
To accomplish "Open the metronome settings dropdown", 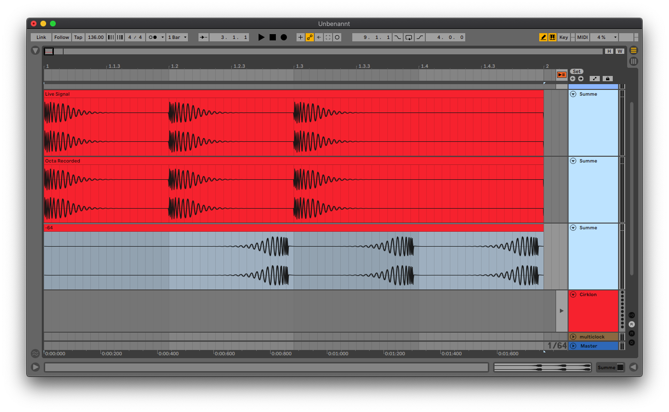I will click(x=156, y=37).
